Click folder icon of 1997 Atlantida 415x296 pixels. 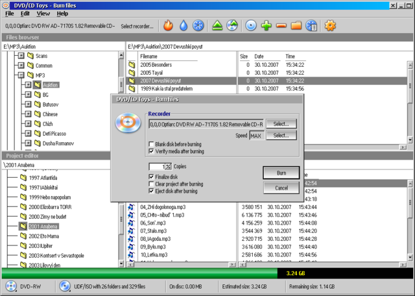click(23, 178)
